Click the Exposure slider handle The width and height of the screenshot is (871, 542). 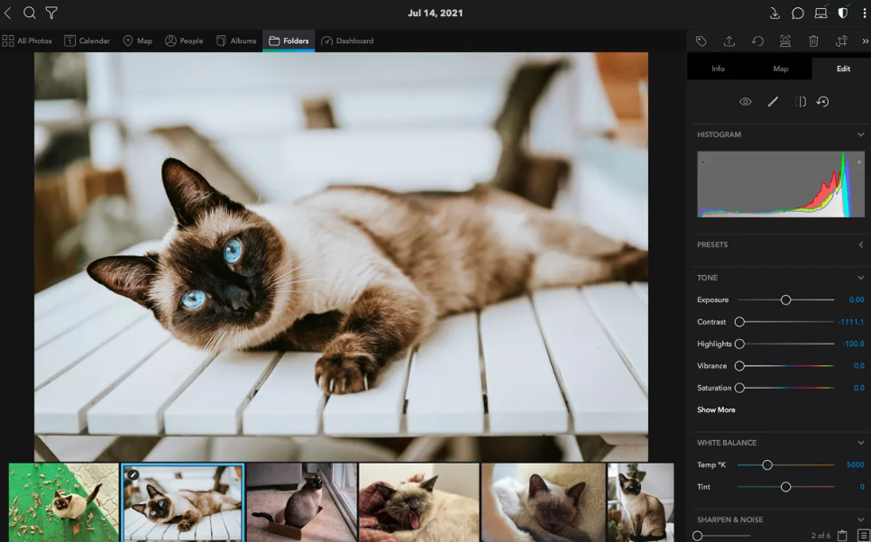(x=785, y=299)
